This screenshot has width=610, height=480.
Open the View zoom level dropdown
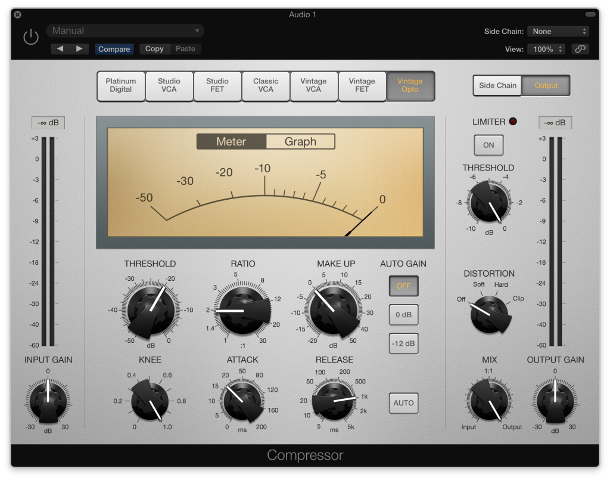pos(546,49)
